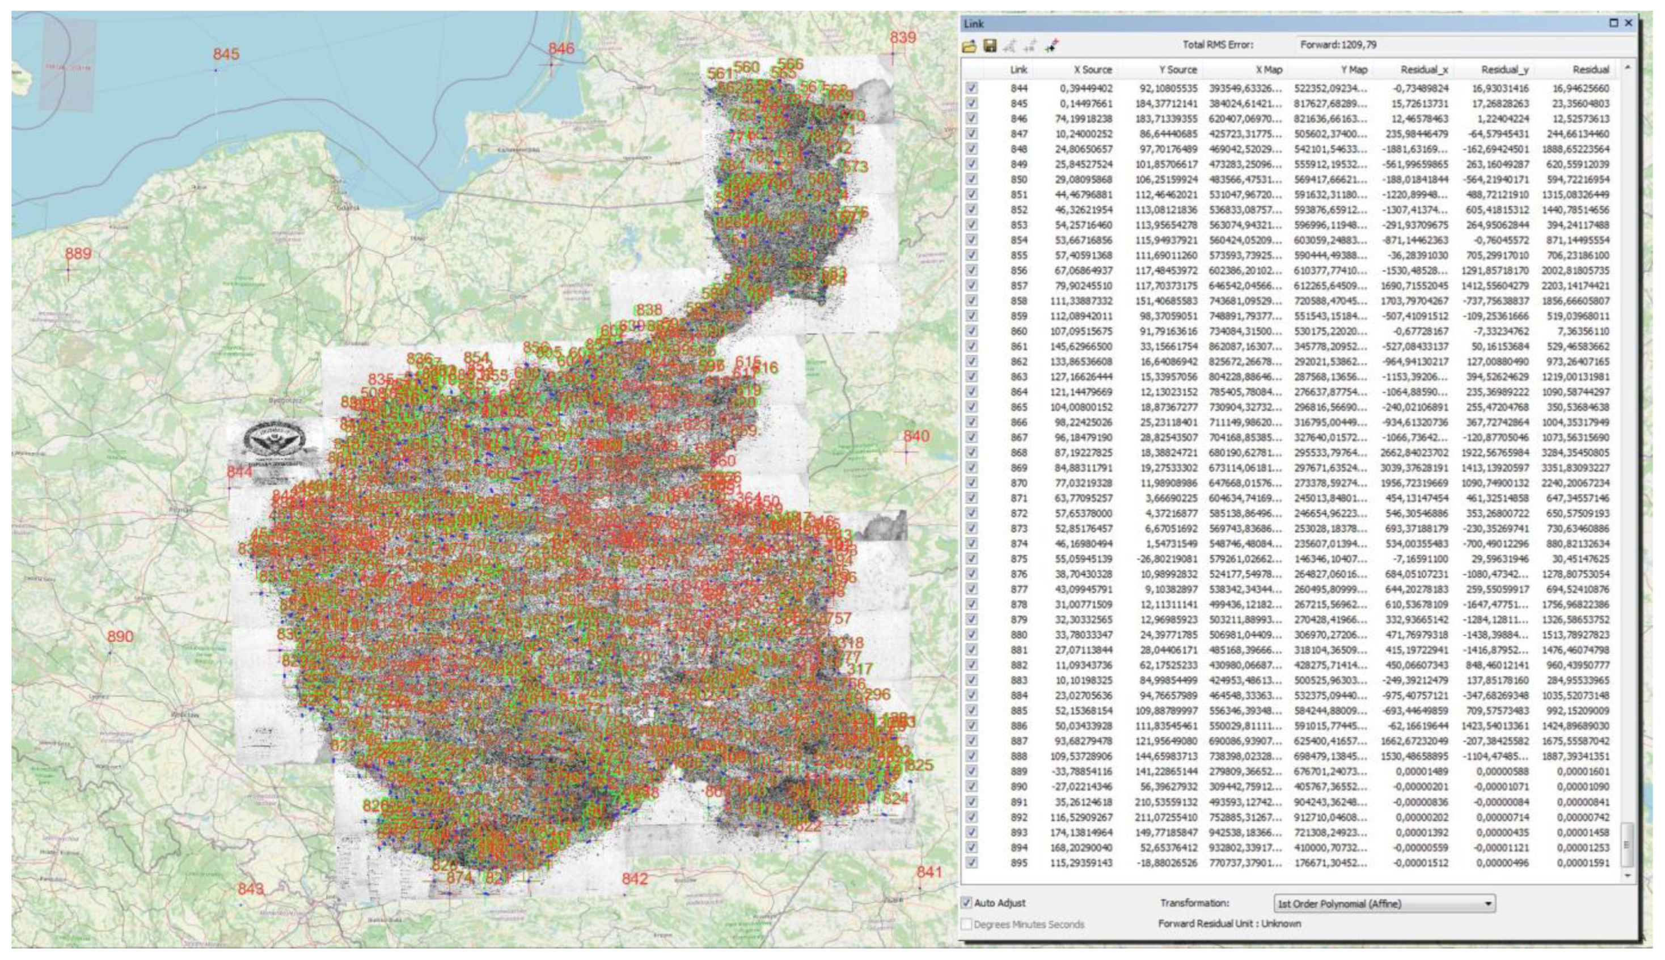
Task: Click the Delete Link icon in toolbar
Action: [x=1009, y=45]
